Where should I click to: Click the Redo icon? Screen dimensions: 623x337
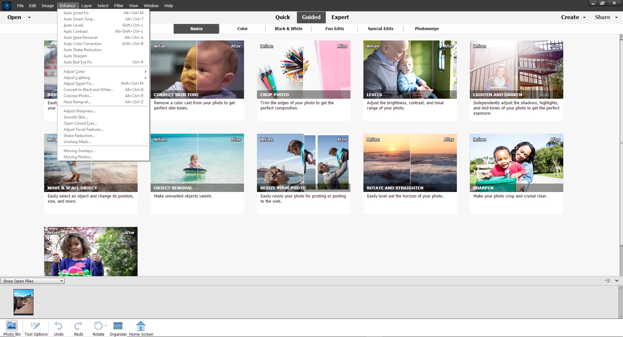[x=79, y=326]
